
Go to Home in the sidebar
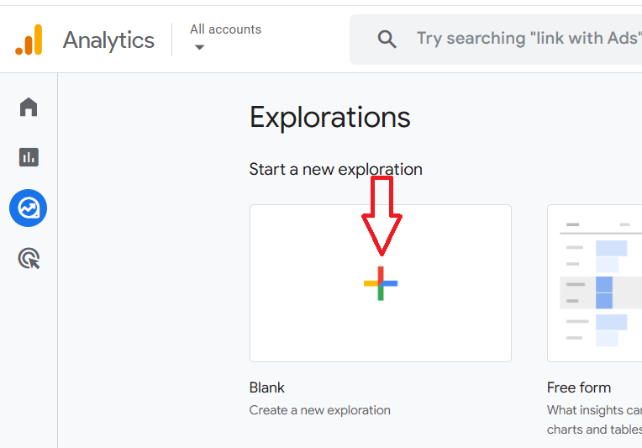click(29, 107)
